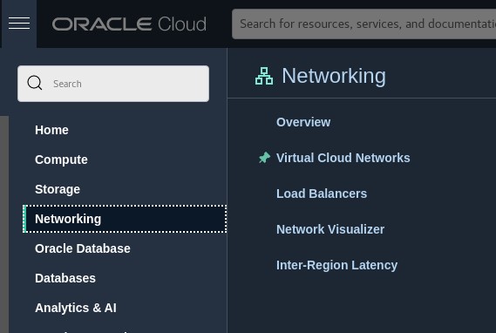This screenshot has width=496, height=333.
Task: Launch Network Visualizer
Action: click(330, 229)
